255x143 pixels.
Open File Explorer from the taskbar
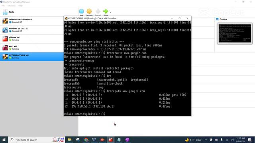[x=70, y=140]
